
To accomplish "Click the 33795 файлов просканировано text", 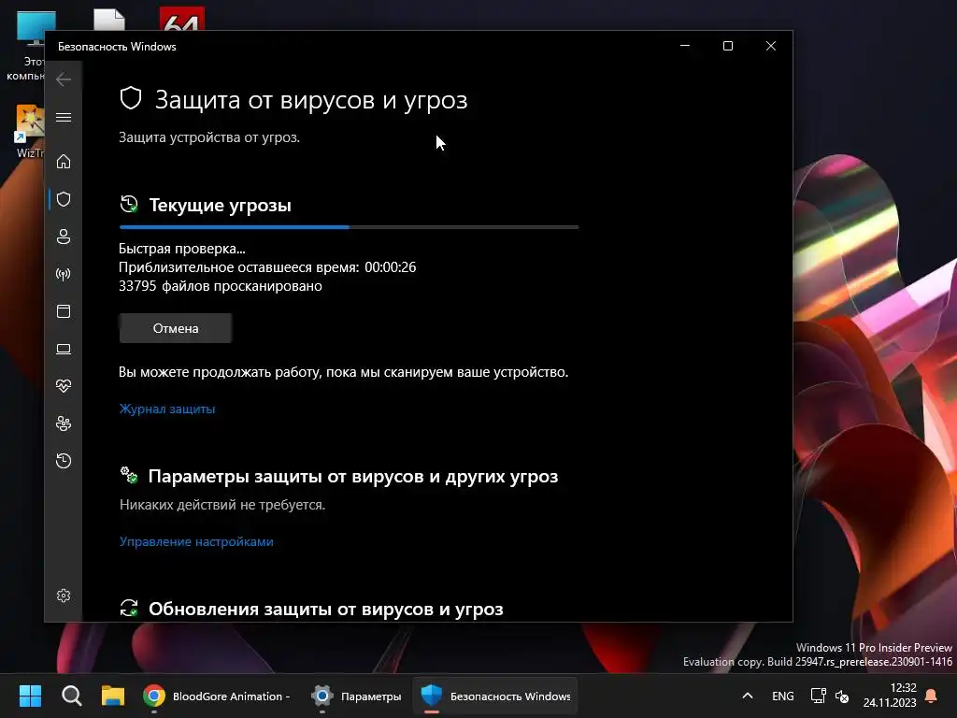I will tap(221, 286).
